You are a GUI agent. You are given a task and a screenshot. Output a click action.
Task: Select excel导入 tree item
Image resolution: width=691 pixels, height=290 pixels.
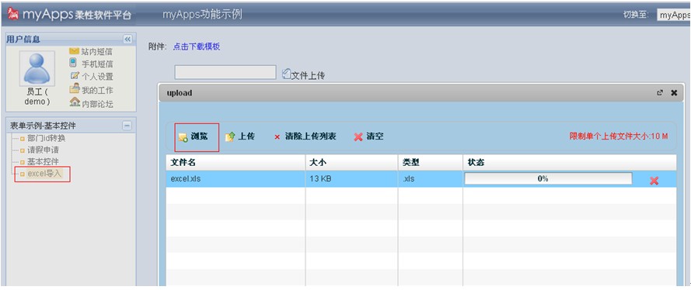(44, 174)
